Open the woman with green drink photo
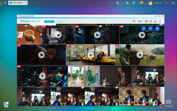 116,76
